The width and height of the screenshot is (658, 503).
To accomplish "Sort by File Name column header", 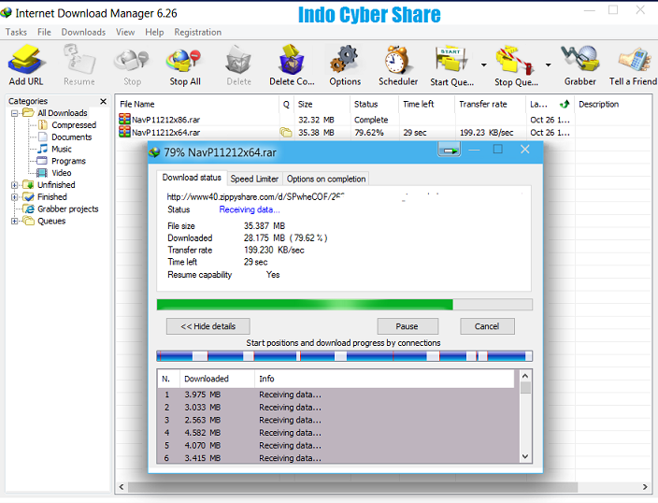I will (x=197, y=104).
